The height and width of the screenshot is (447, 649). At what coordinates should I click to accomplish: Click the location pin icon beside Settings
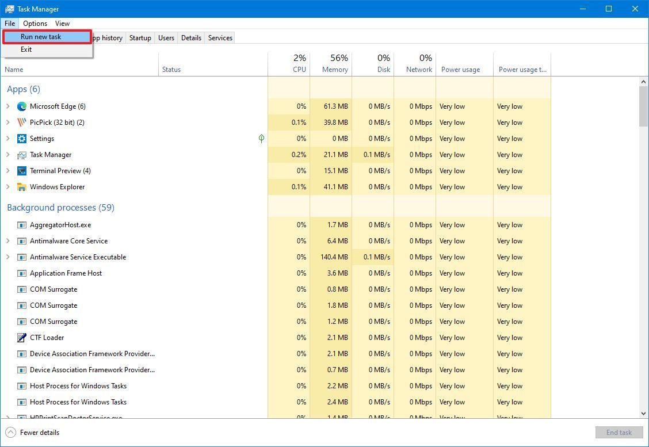pos(261,138)
